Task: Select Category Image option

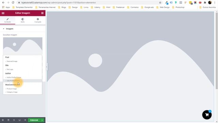Action: coord(12,92)
